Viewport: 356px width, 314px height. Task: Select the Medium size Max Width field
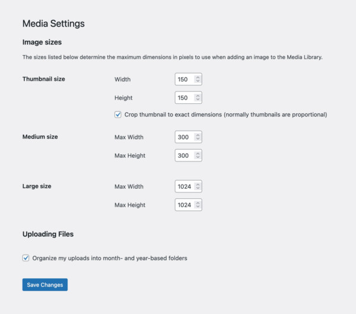click(x=188, y=137)
